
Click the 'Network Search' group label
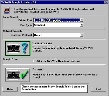point(12,31)
